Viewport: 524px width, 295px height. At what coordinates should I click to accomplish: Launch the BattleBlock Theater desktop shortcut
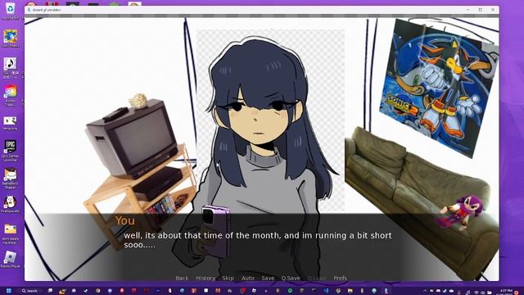pyautogui.click(x=11, y=179)
